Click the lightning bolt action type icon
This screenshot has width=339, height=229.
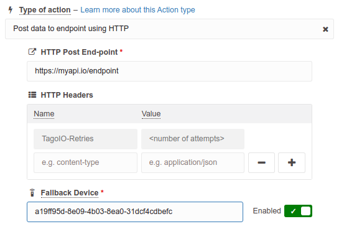(x=11, y=10)
